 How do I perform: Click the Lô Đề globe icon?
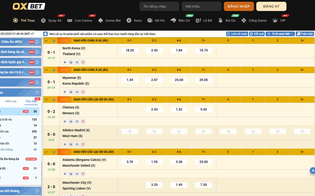(198, 20)
